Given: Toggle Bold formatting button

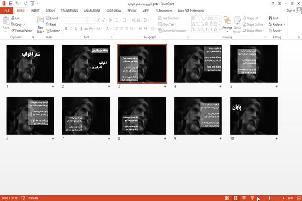Looking at the screenshot, I should pyautogui.click(x=66, y=29).
